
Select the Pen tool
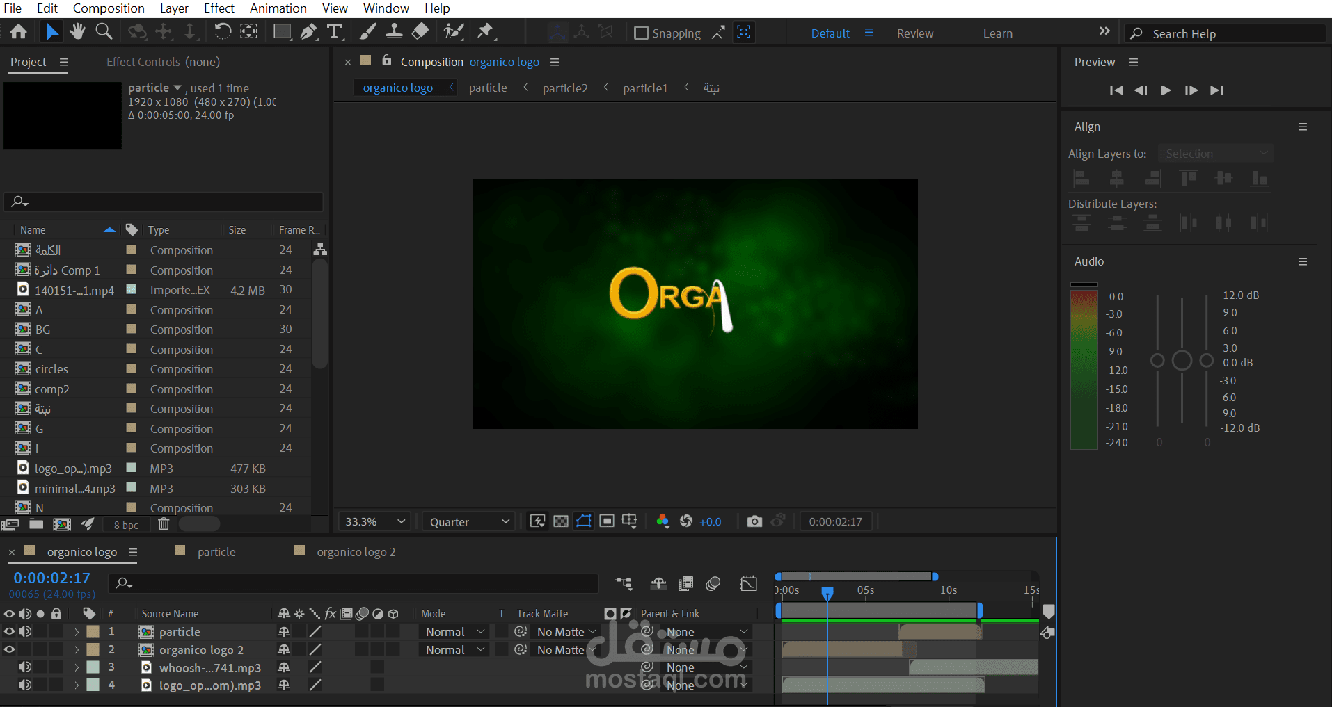pyautogui.click(x=308, y=32)
